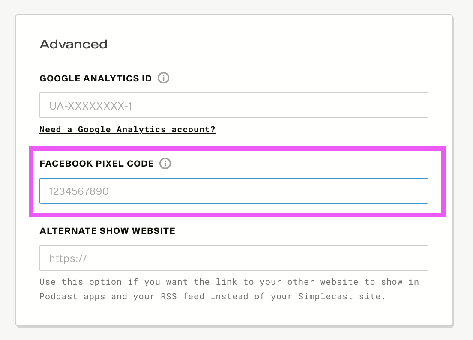The height and width of the screenshot is (340, 473).
Task: Open the Facebook Pixel Code info tooltip
Action: pos(165,164)
